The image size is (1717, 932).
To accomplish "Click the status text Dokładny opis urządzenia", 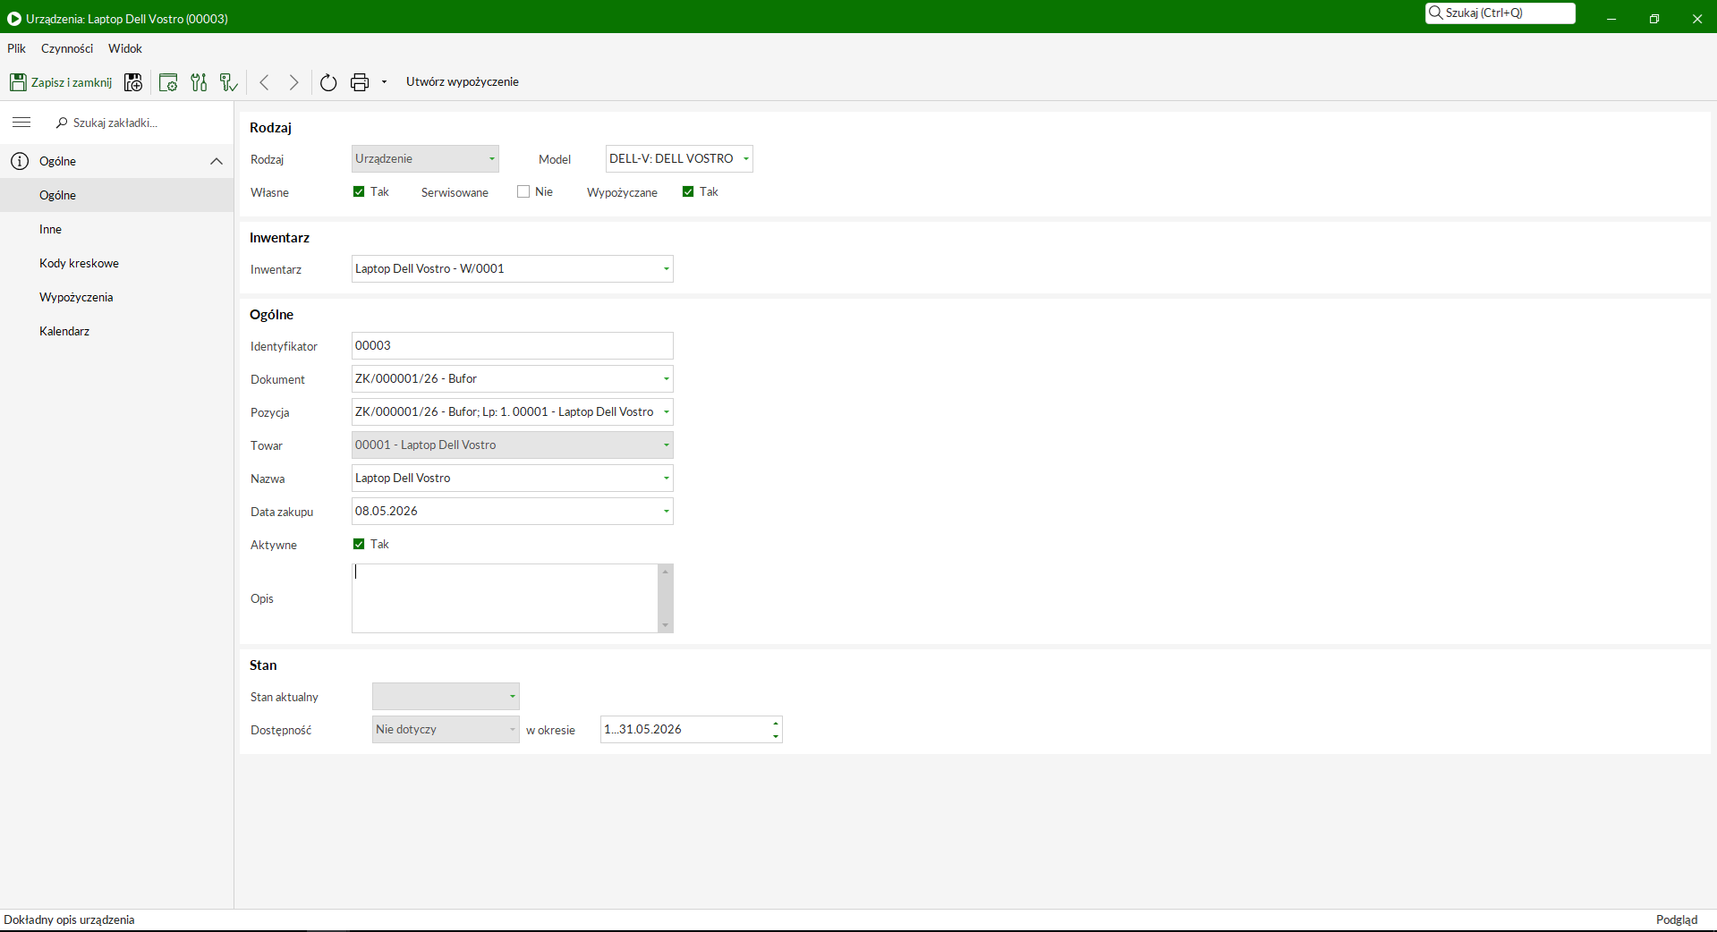I will click(69, 919).
